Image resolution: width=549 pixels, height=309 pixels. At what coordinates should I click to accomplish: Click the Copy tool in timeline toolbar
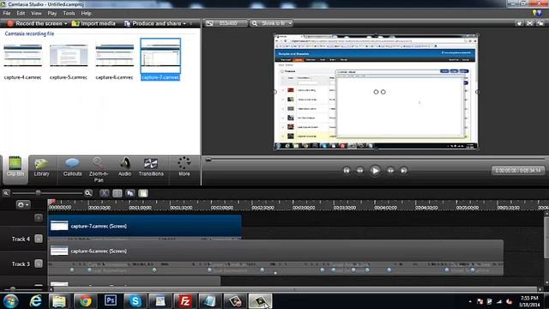coord(130,193)
